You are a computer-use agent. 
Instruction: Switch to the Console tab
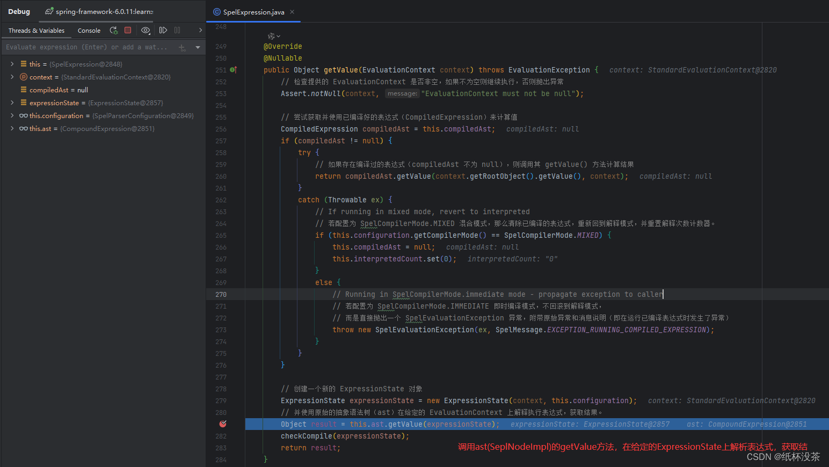pyautogui.click(x=89, y=31)
